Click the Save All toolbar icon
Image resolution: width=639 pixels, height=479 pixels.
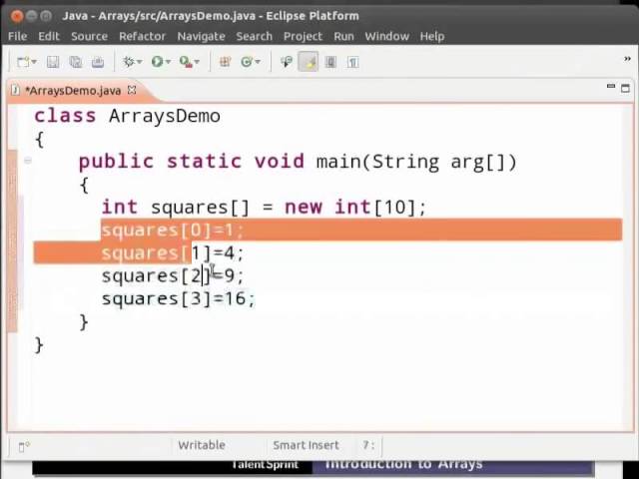tap(76, 62)
